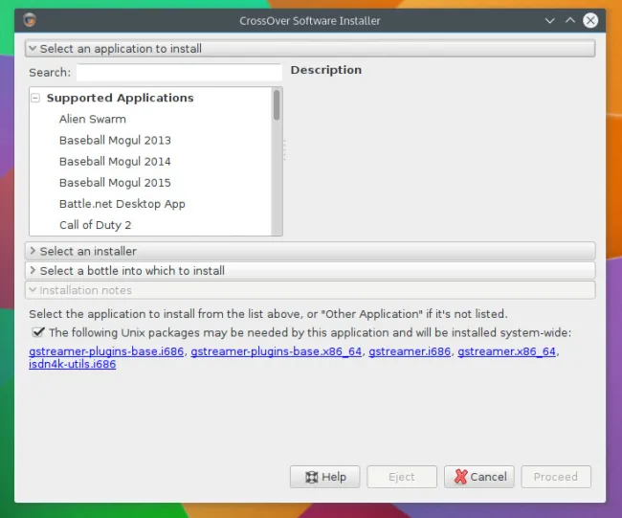Screen dimensions: 622x518
Task: Uncheck the Unix packages install checkbox
Action: click(38, 332)
